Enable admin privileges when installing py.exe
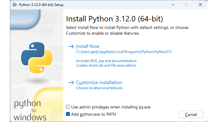The height and width of the screenshot is (122, 217). [68, 107]
